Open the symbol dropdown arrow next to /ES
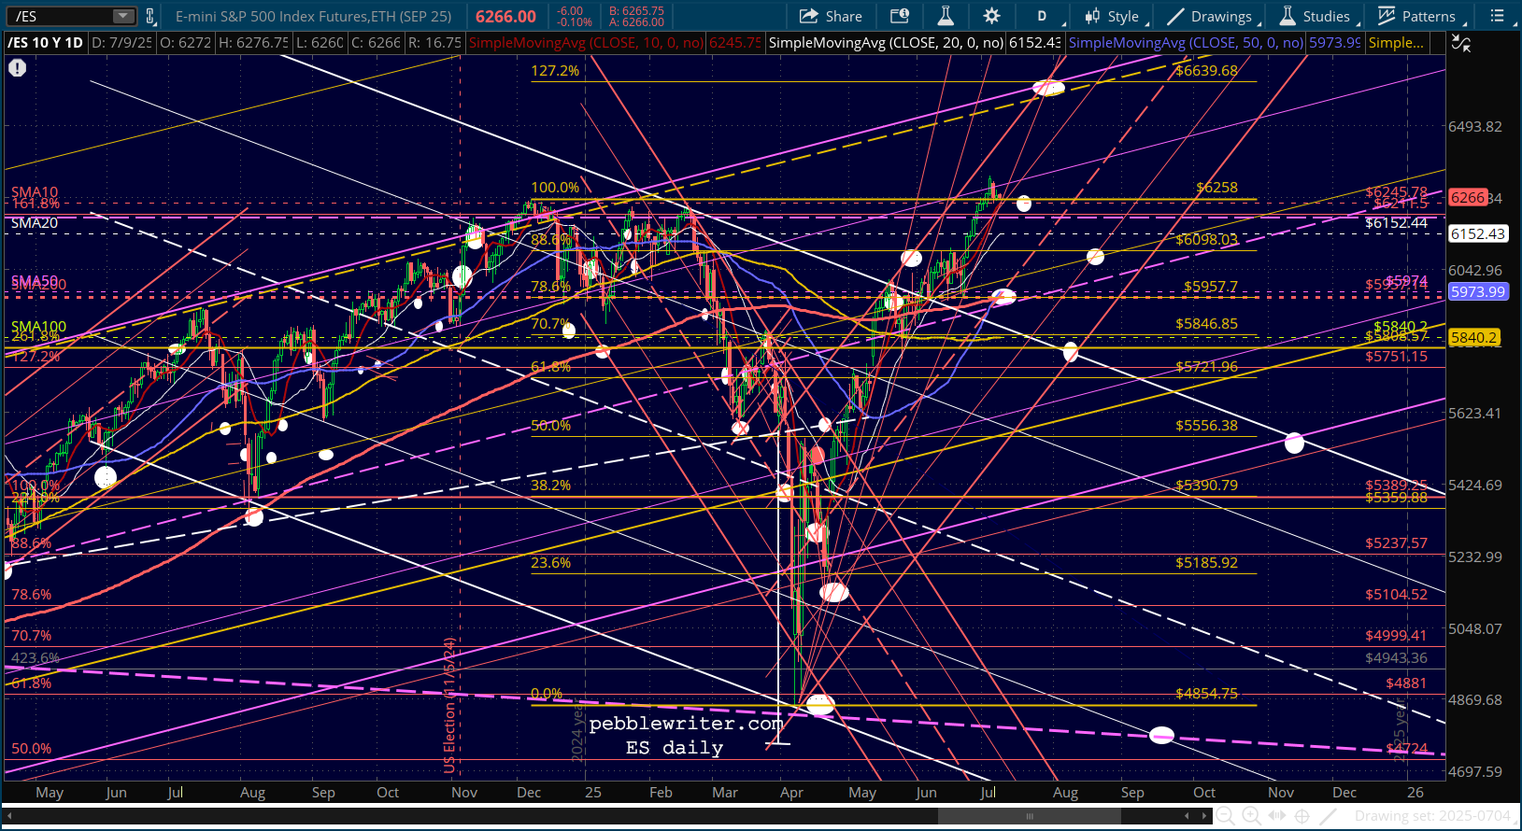Image resolution: width=1522 pixels, height=831 pixels. [x=123, y=16]
